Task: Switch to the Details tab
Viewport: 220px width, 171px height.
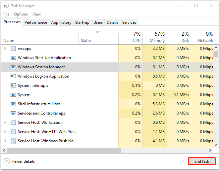Action: click(x=112, y=22)
